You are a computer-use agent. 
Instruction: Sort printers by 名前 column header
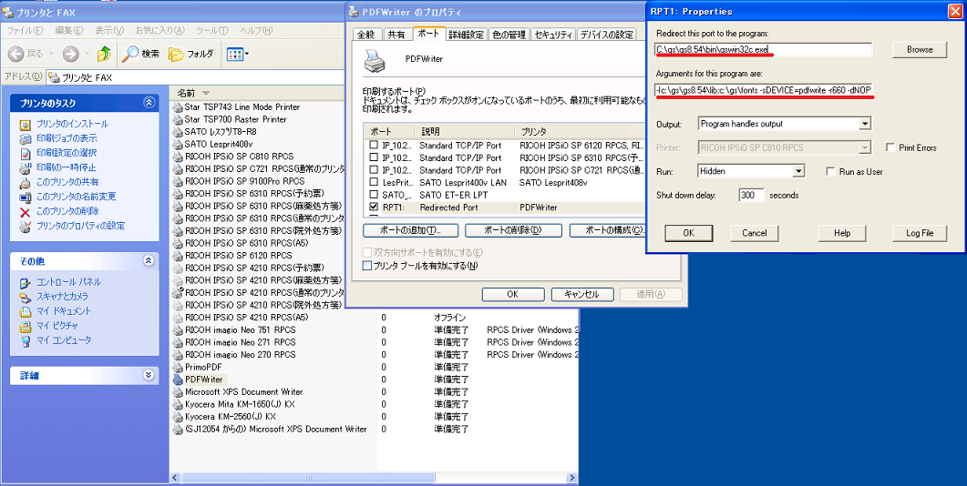[187, 93]
